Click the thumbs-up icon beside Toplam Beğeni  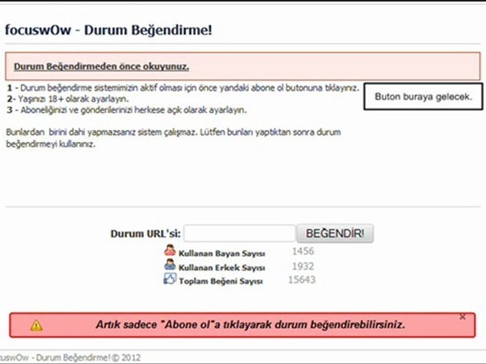pos(170,279)
